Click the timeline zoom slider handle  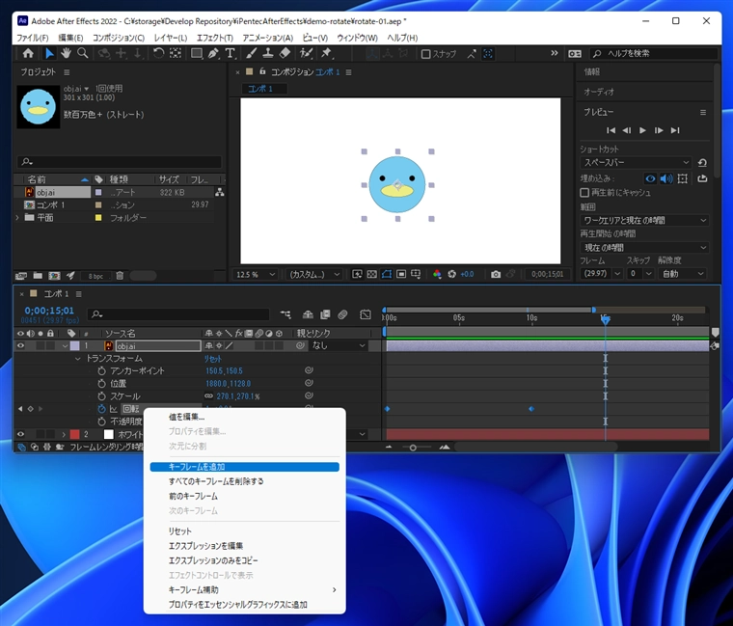413,448
